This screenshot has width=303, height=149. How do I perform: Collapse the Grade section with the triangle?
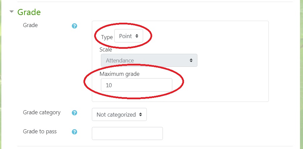tap(12, 12)
